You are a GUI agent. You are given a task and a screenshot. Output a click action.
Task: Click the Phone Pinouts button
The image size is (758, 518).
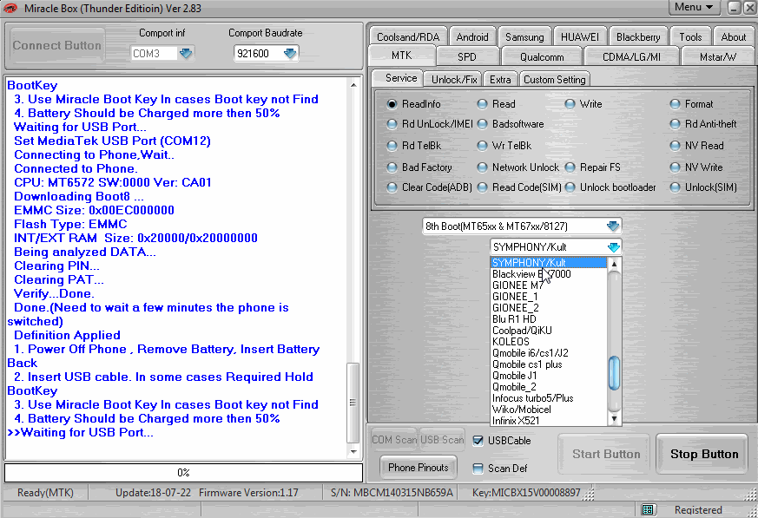tap(419, 468)
